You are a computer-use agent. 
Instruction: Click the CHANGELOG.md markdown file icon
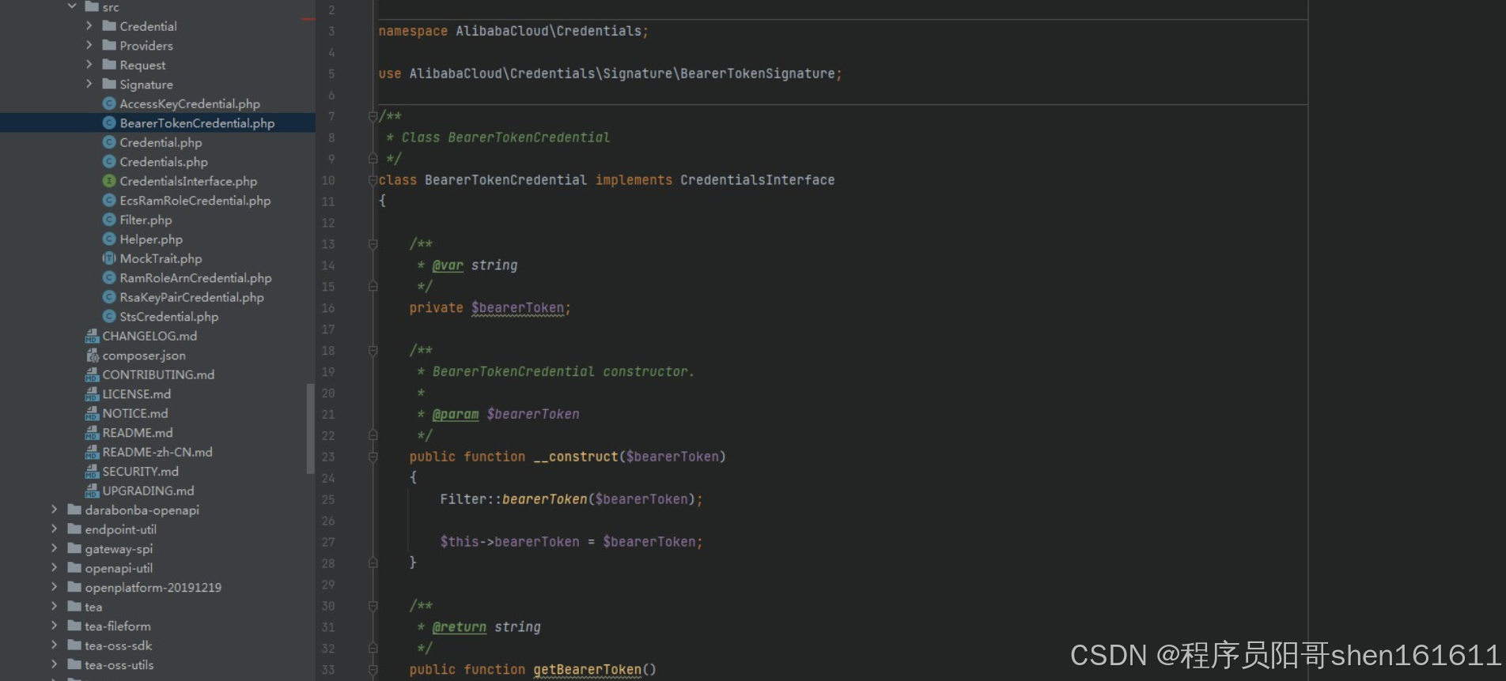click(92, 337)
